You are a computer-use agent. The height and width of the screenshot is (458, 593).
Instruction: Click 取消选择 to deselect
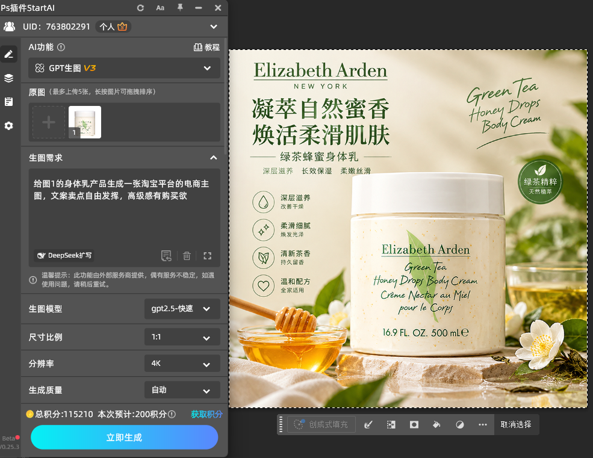[516, 424]
